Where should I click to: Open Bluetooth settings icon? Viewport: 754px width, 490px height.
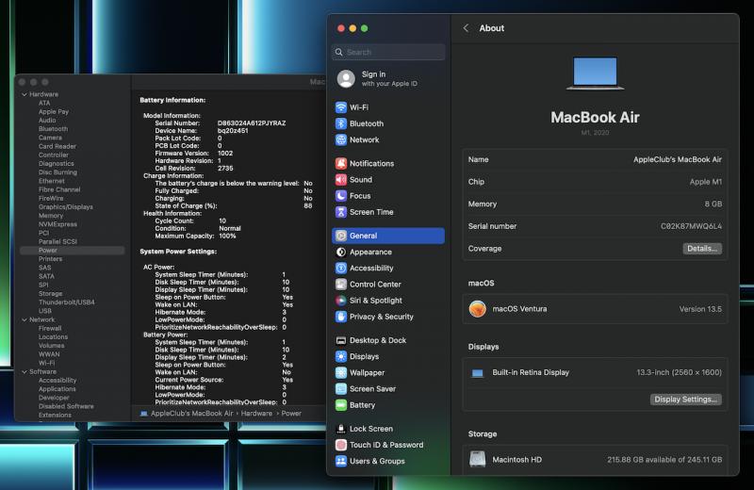[341, 123]
